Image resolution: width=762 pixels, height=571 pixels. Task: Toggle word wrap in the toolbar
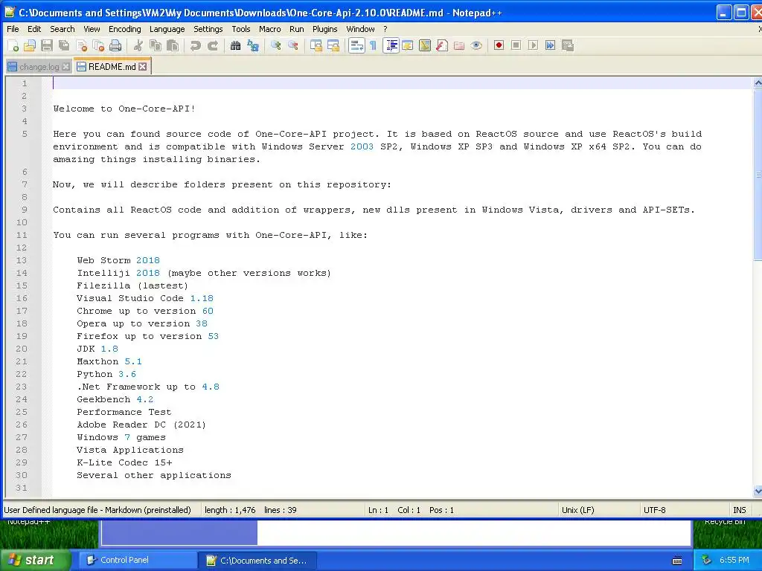tap(356, 45)
